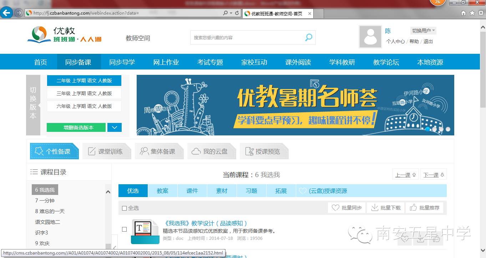The height and width of the screenshot is (258, 486).
Task: Open the 帮助 link
Action: pos(414,41)
